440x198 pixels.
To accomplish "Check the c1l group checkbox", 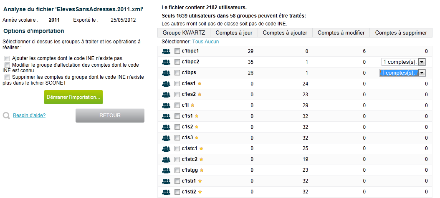I will coord(177,105).
